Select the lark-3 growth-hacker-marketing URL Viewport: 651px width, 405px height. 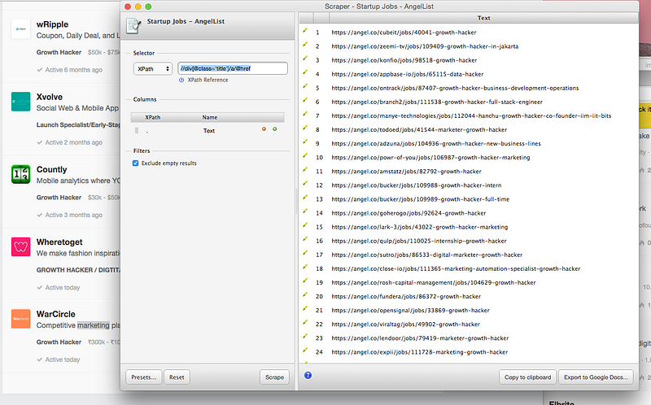point(420,227)
